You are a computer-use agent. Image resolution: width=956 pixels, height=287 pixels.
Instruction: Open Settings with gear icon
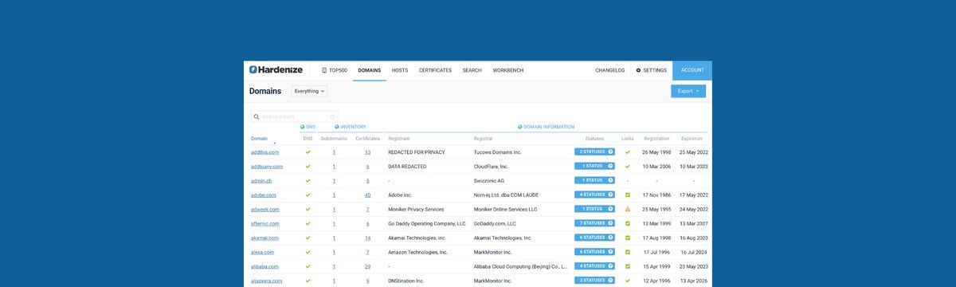tap(651, 70)
